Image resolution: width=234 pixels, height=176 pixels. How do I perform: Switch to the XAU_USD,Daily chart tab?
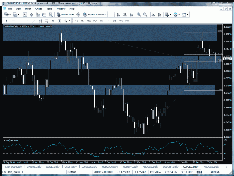coord(13,167)
